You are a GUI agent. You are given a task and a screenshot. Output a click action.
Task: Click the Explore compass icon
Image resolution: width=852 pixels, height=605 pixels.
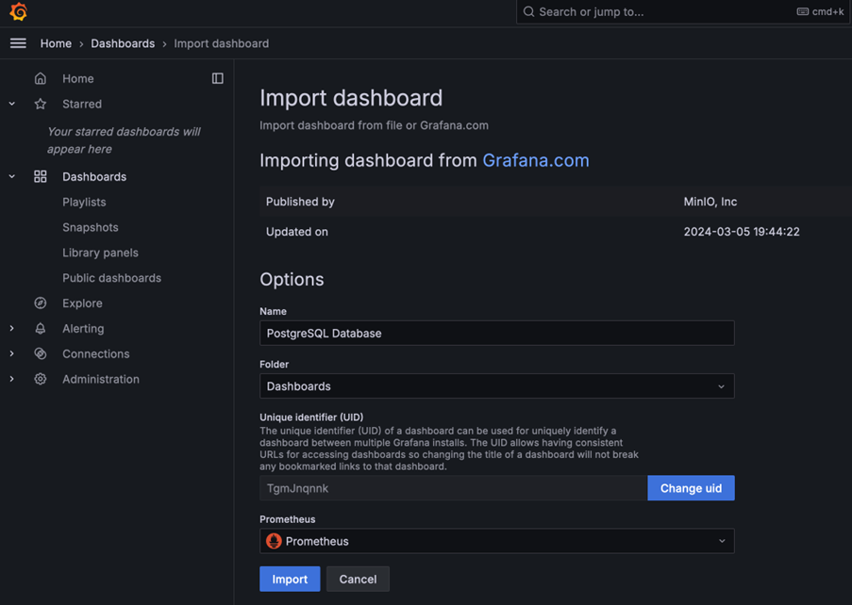[41, 302]
